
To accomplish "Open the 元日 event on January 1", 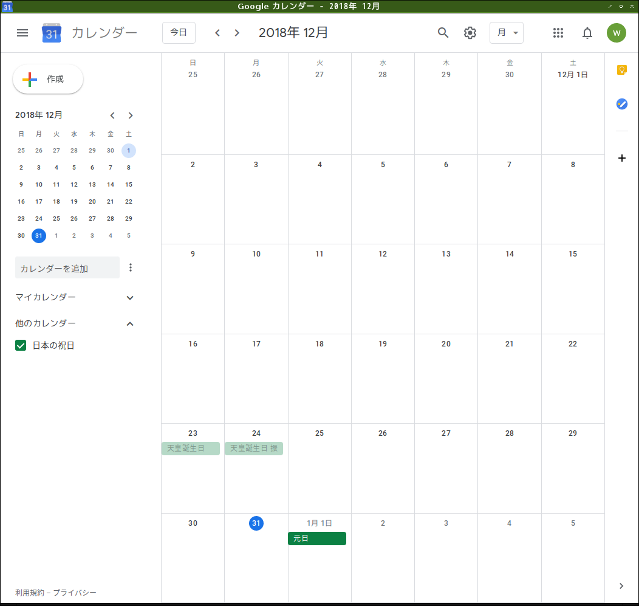I will pos(316,539).
